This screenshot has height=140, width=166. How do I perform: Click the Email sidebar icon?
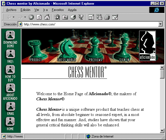coord(11,106)
